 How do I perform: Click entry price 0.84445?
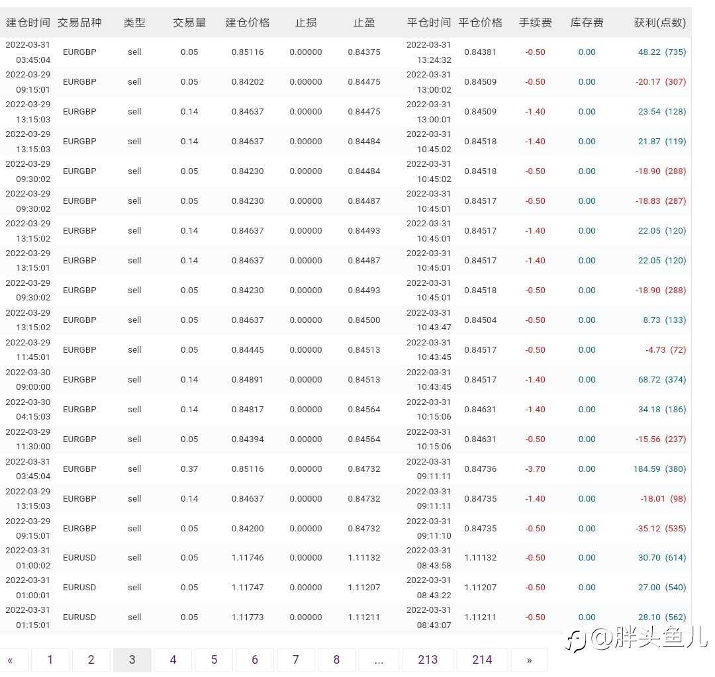pyautogui.click(x=248, y=349)
